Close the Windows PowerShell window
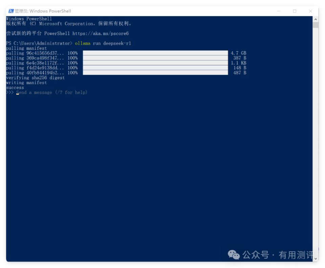This screenshot has width=325, height=268. [x=310, y=11]
